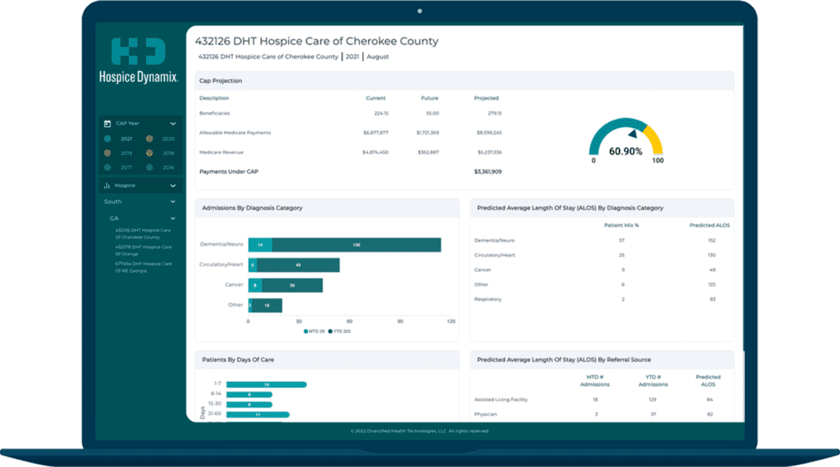Select DHT Hospice Care of Cherokee County
This screenshot has height=467, width=840.
144,233
